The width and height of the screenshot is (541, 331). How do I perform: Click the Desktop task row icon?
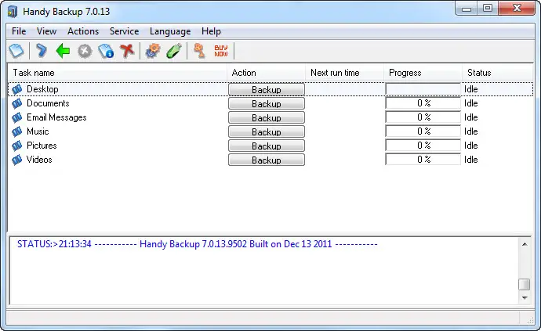click(x=16, y=89)
